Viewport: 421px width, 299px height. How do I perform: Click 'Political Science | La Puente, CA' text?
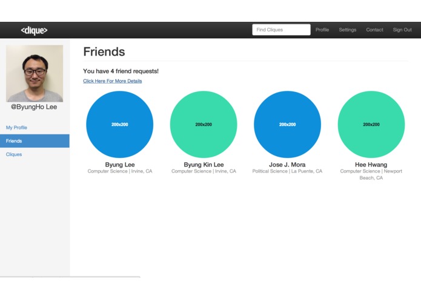(x=287, y=171)
